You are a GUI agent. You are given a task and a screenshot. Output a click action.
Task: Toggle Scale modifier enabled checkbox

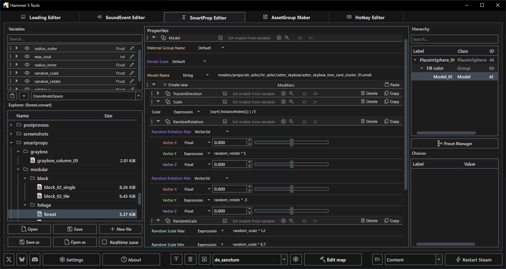(225, 102)
